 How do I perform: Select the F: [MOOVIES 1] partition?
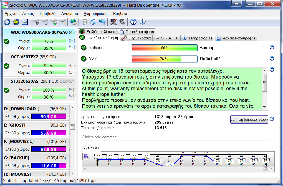click(36, 145)
